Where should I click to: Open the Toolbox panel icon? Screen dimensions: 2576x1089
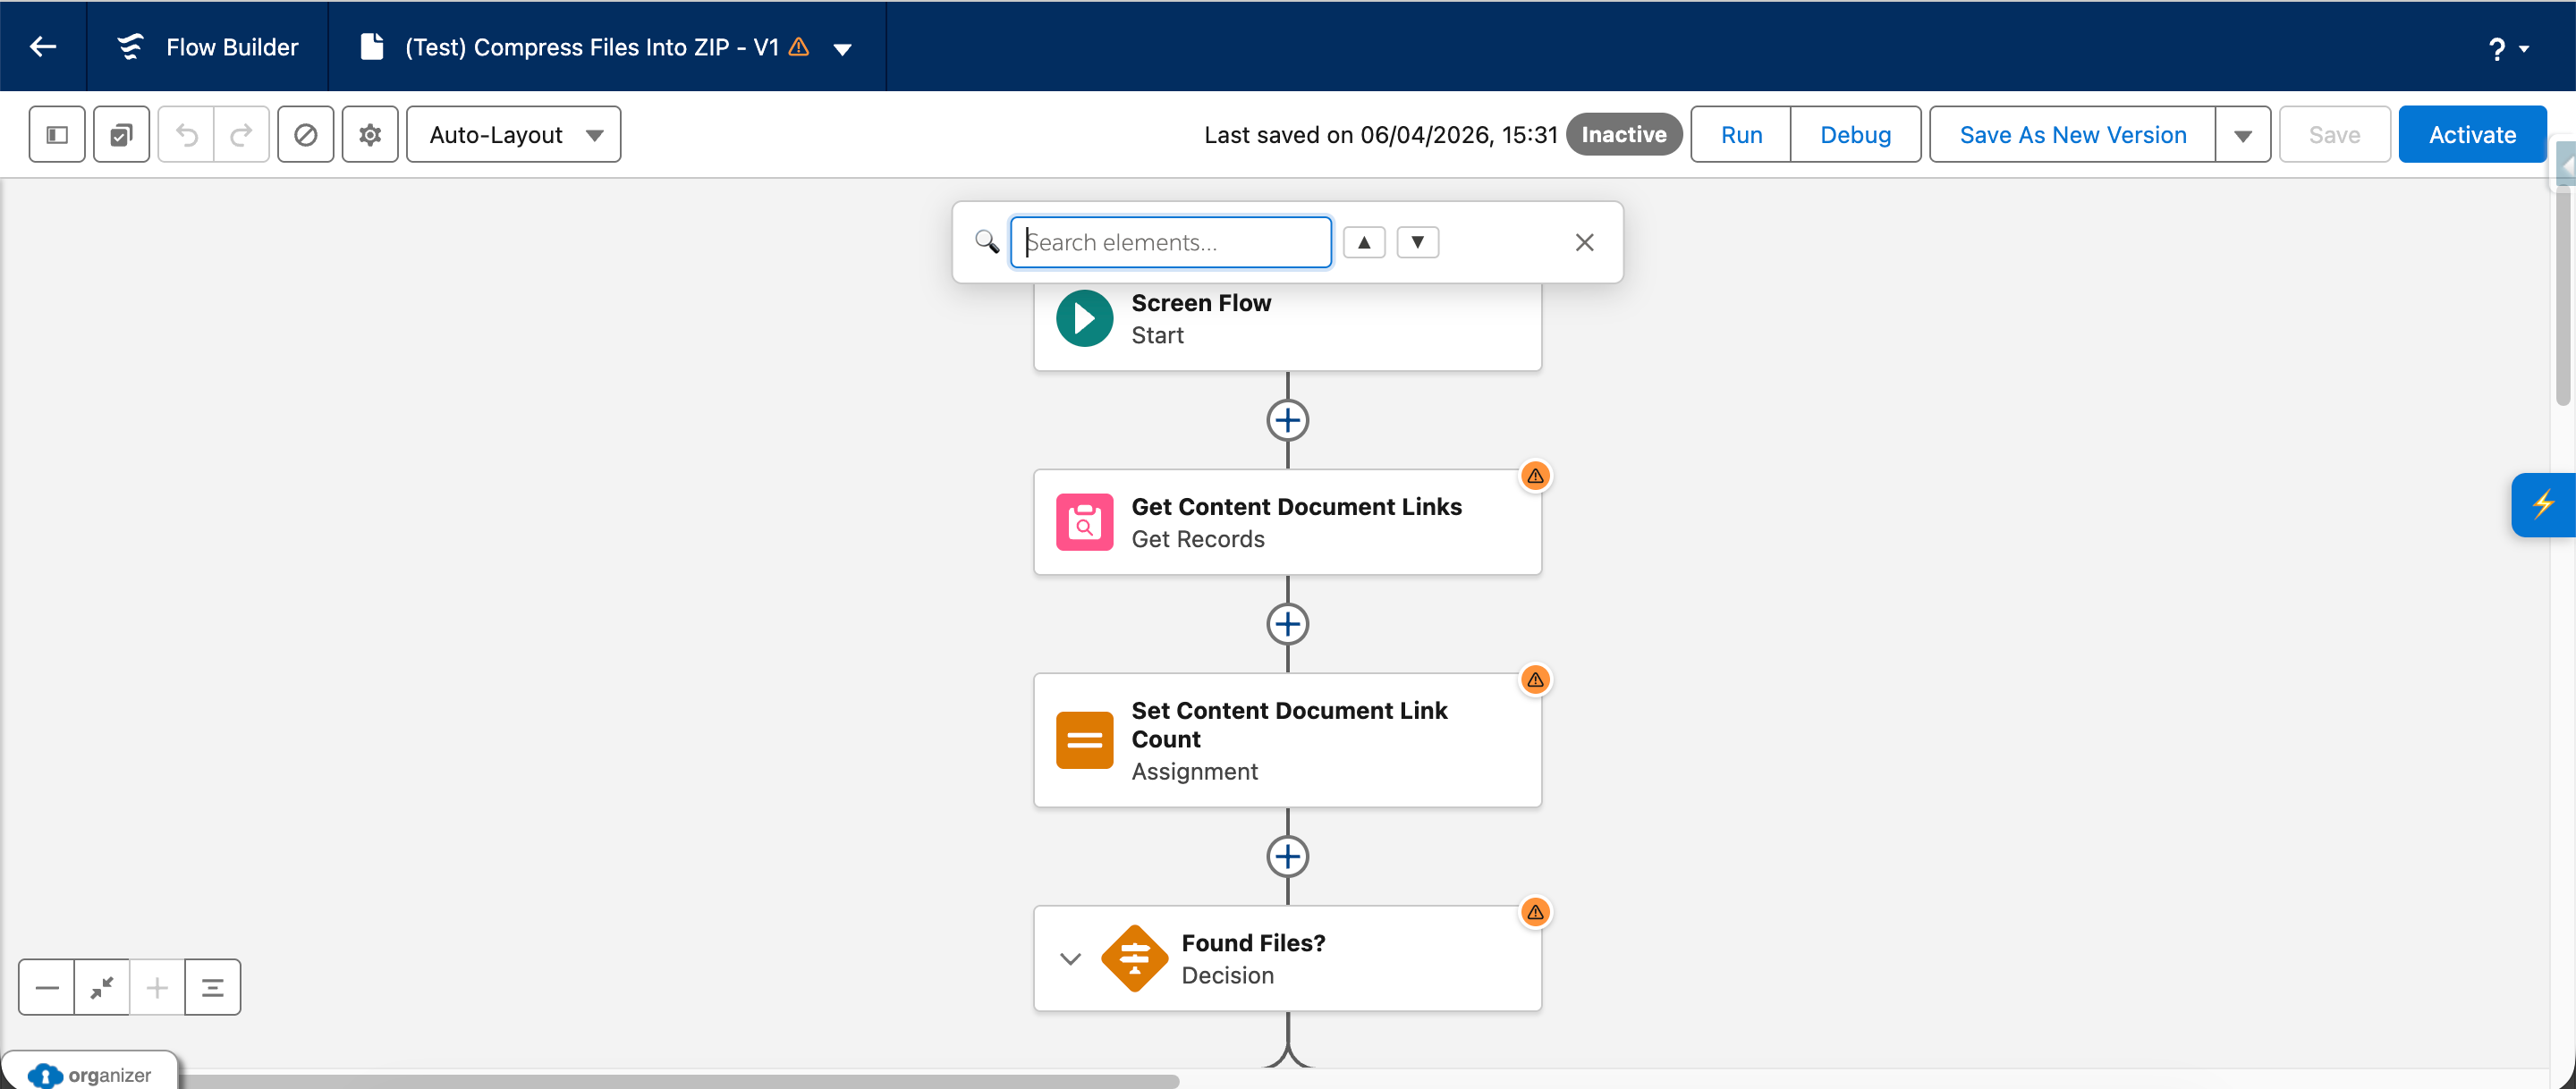pyautogui.click(x=56, y=134)
